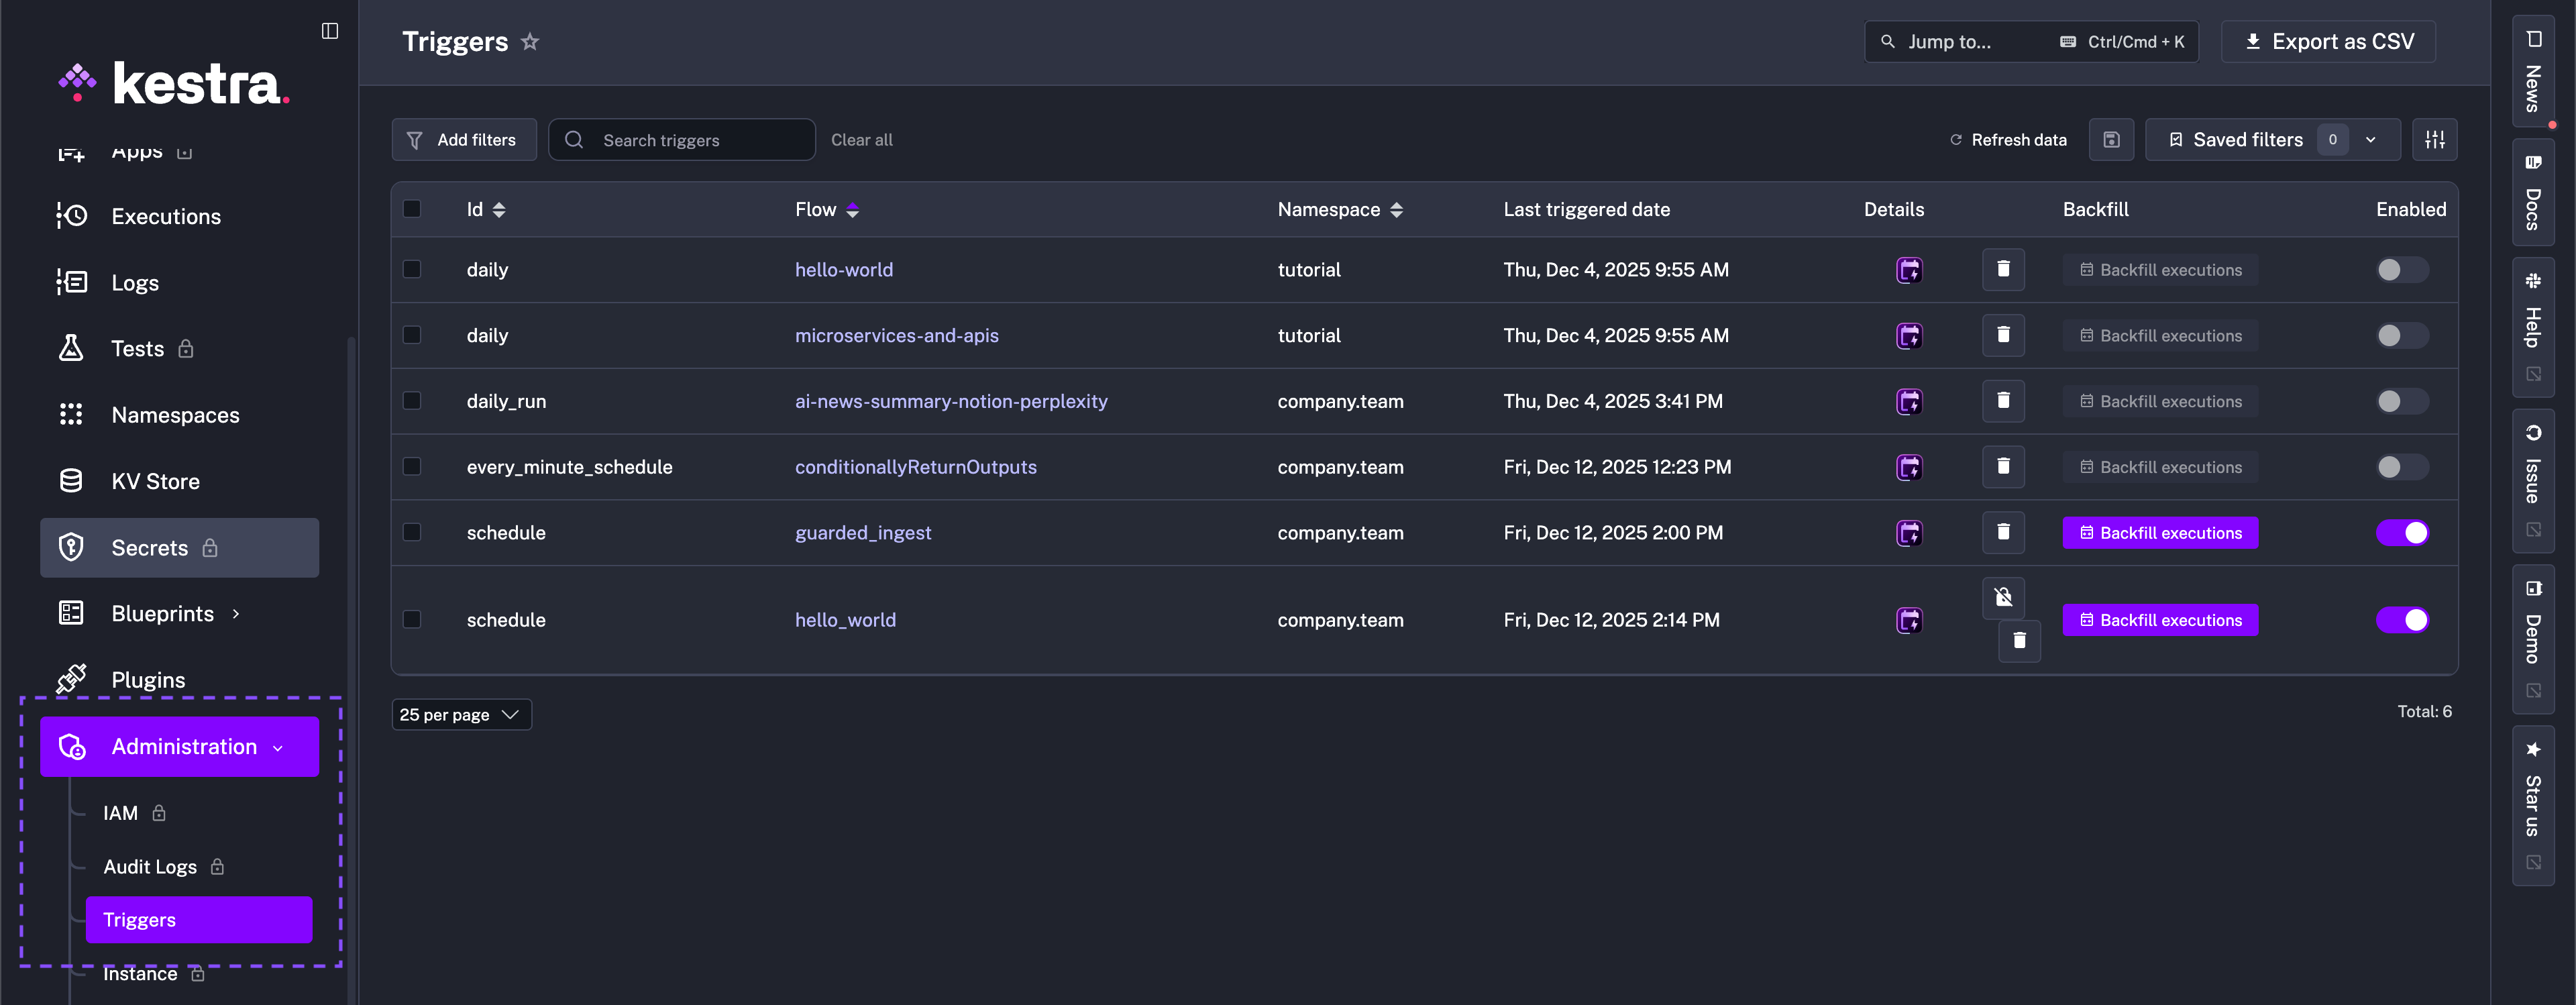The height and width of the screenshot is (1005, 2576).
Task: Sort the table by the Id column
Action: 498,210
